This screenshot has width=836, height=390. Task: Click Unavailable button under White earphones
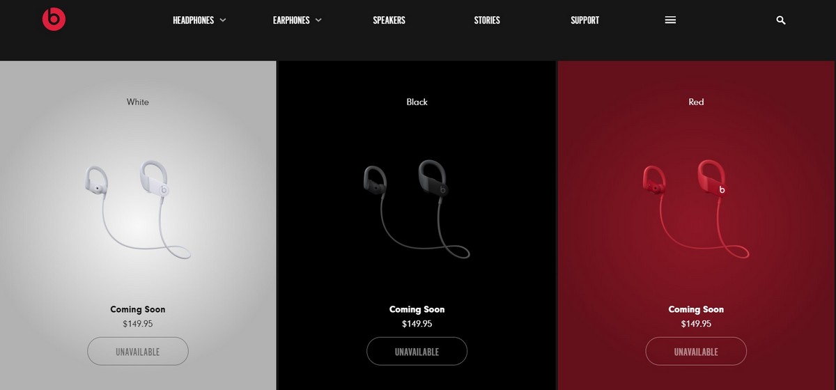[138, 352]
